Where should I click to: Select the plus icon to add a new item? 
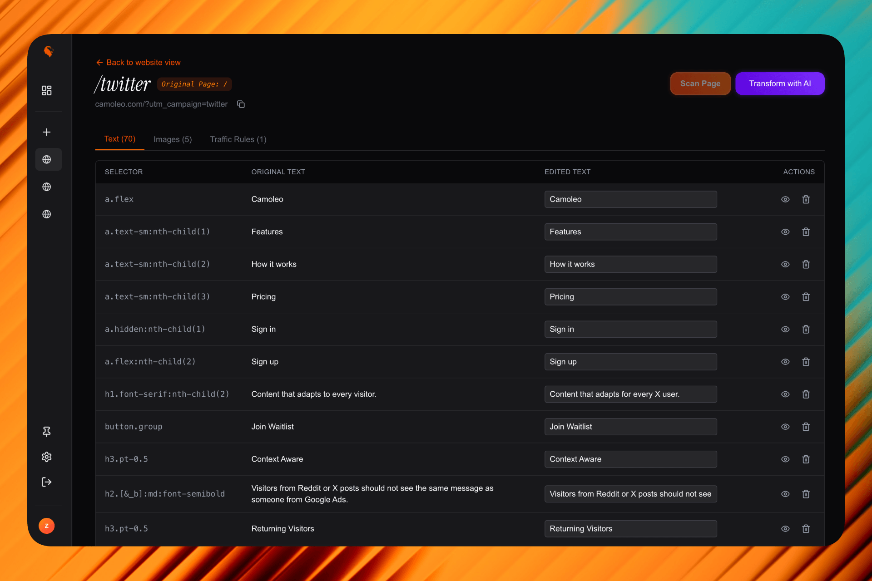pos(47,132)
